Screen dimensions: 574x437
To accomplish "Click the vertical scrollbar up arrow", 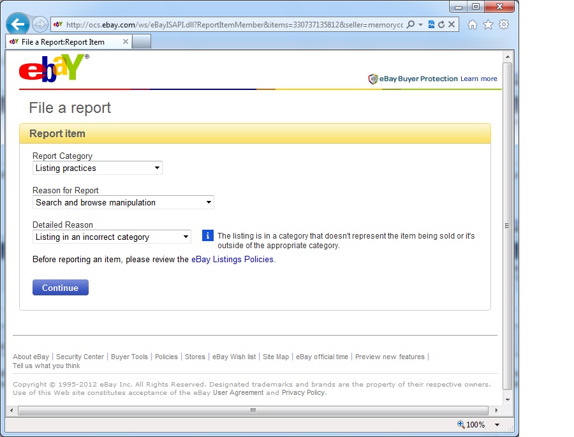I will pyautogui.click(x=508, y=57).
